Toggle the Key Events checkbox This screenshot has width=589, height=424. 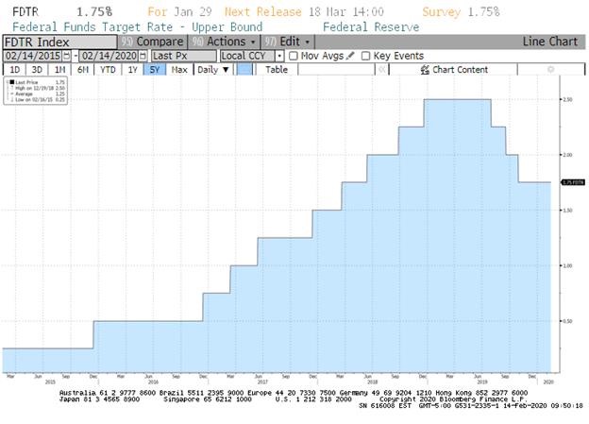(x=368, y=56)
